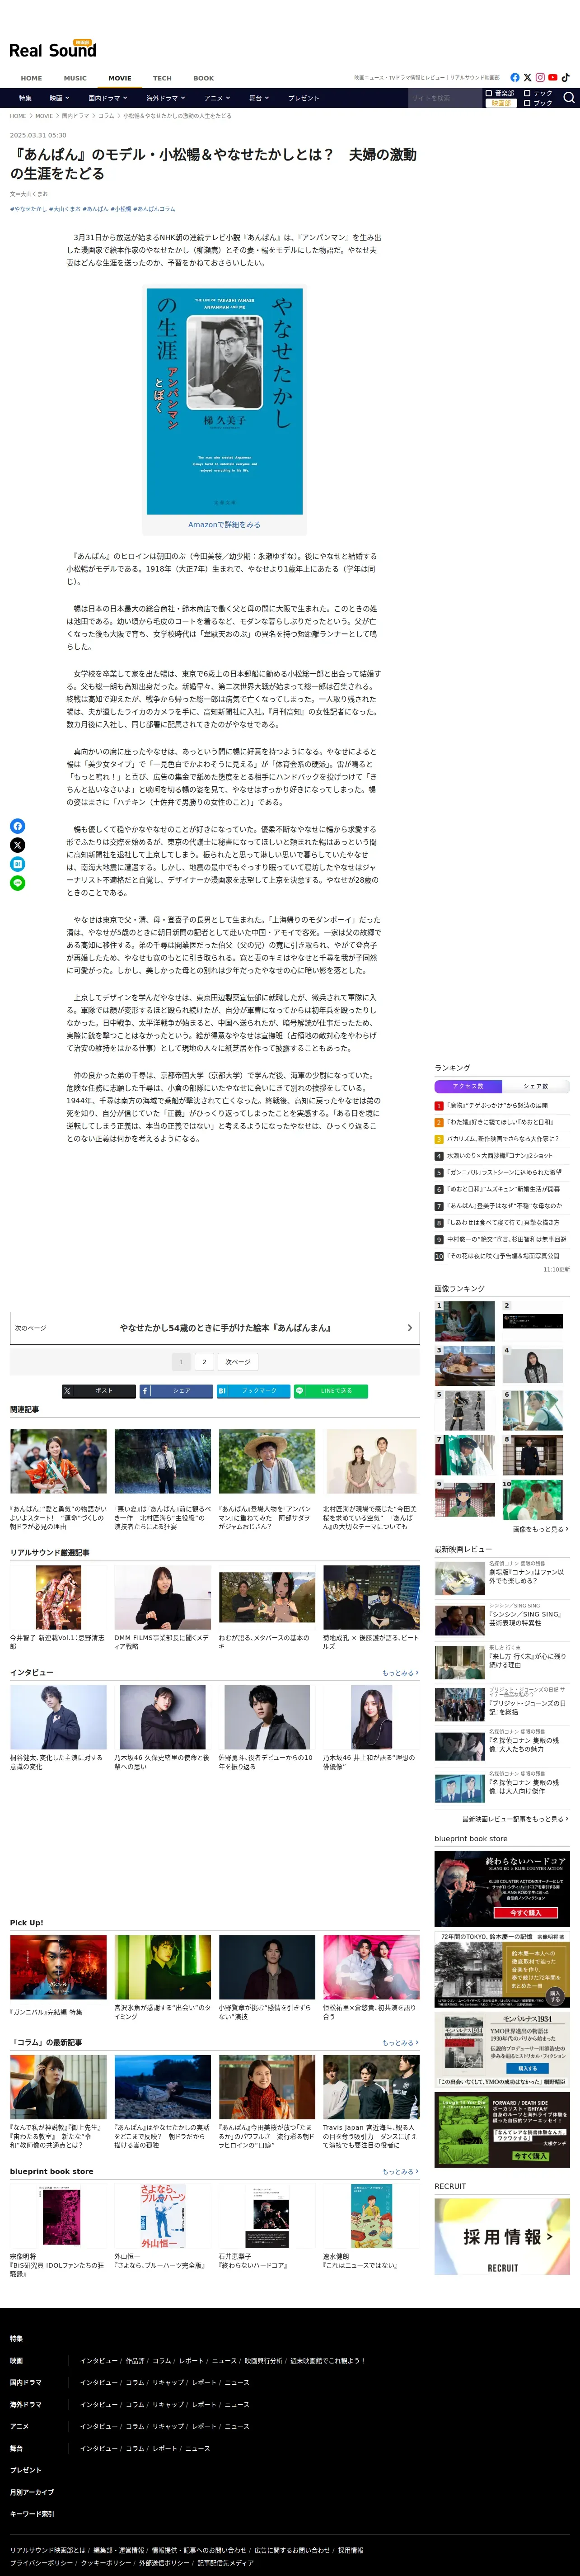Open footer 月別アーカイブ link
This screenshot has height=2576, width=580.
pos(32,2492)
